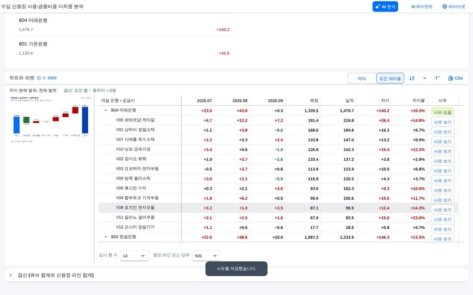Select the B01 가온은행 card

tap(124, 49)
